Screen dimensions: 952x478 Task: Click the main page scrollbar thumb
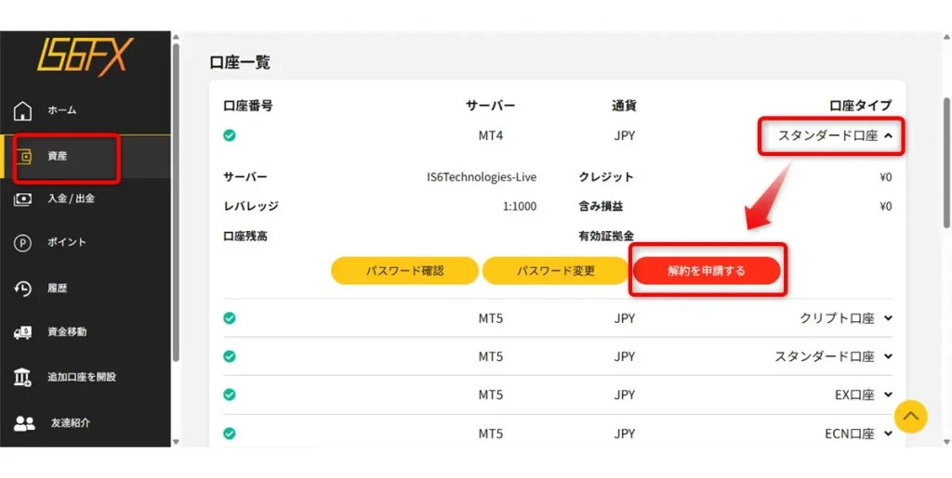(x=947, y=162)
